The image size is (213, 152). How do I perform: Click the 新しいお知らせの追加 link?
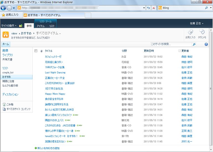tap(48, 148)
